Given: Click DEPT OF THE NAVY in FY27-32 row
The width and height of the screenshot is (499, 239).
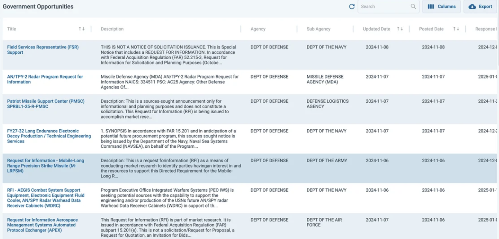Looking at the screenshot, I should point(326,131).
